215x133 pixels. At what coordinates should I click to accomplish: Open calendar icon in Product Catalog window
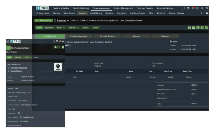click(x=57, y=41)
